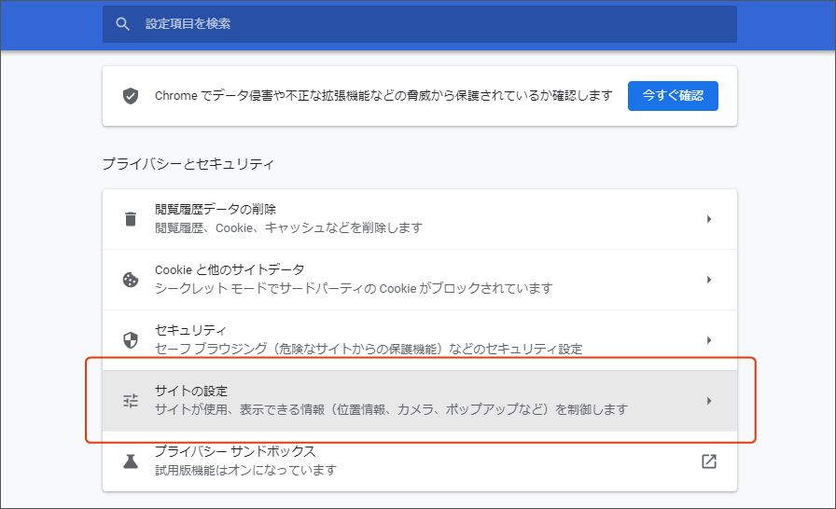
Task: Click the safety check shield icon
Action: (131, 96)
